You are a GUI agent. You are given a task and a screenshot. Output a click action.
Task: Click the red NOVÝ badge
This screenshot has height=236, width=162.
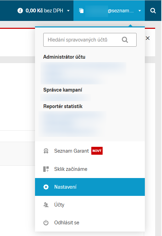tap(97, 151)
